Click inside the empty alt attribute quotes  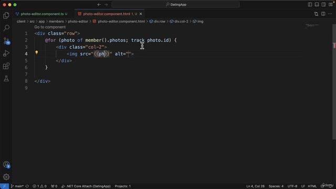pyautogui.click(x=129, y=54)
